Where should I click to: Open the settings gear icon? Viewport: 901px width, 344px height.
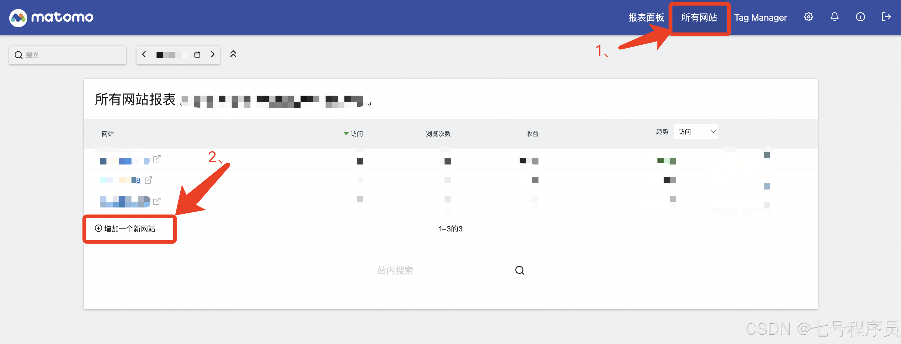click(808, 17)
